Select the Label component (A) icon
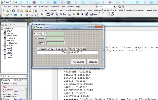 61,14
